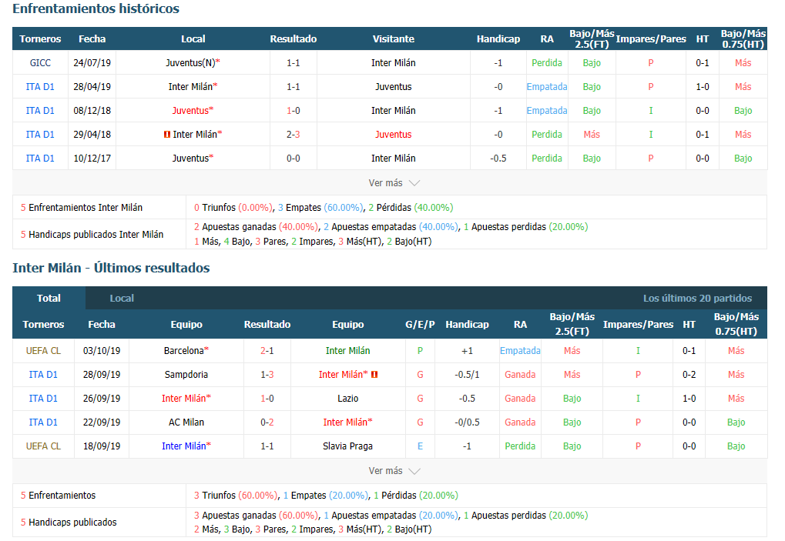
Task: Select handicap -0.5/1 in the Sampdoria row
Action: pos(467,375)
